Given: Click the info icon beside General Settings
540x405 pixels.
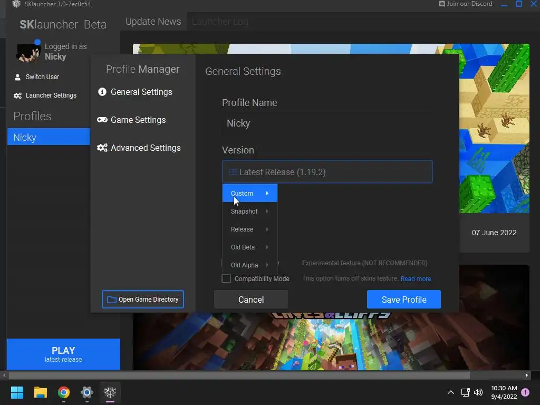Looking at the screenshot, I should point(102,92).
